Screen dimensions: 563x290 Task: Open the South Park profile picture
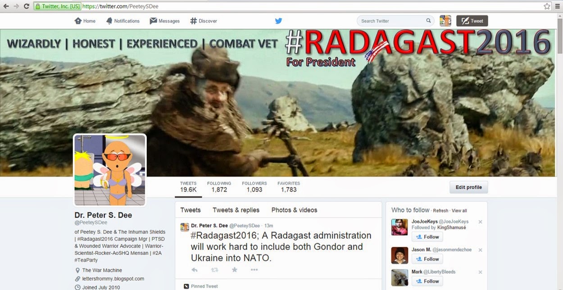[x=110, y=170]
